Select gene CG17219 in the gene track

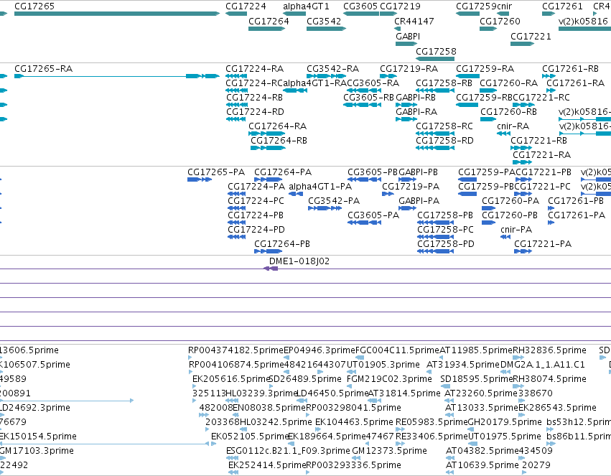click(x=388, y=14)
